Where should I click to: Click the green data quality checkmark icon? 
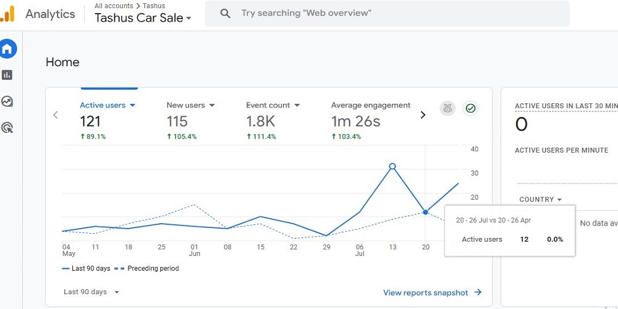click(470, 109)
